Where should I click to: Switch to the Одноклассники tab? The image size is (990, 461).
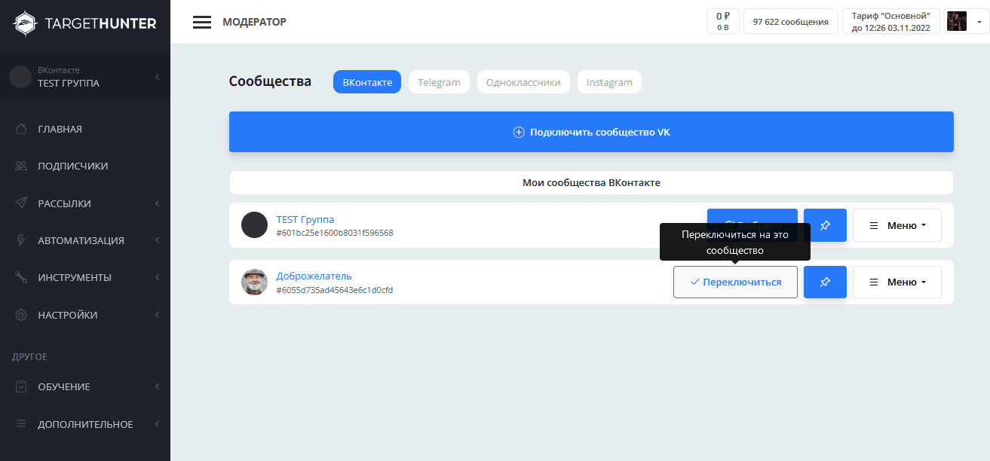[x=523, y=82]
